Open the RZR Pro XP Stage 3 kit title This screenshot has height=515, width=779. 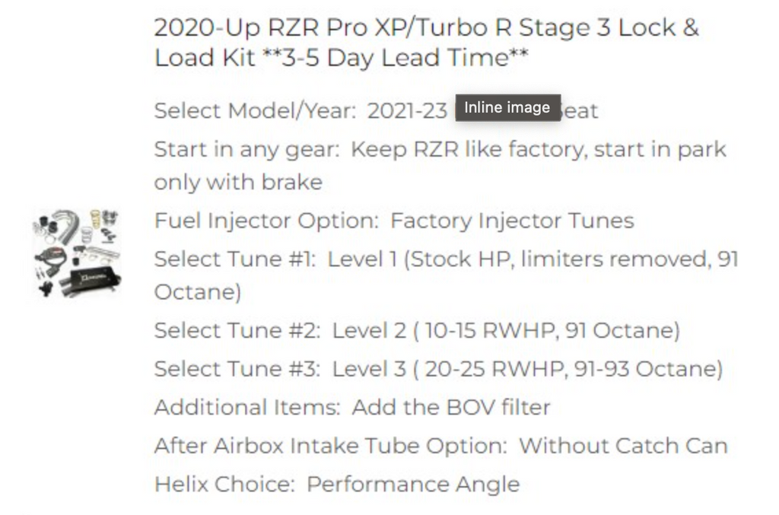[x=426, y=43]
